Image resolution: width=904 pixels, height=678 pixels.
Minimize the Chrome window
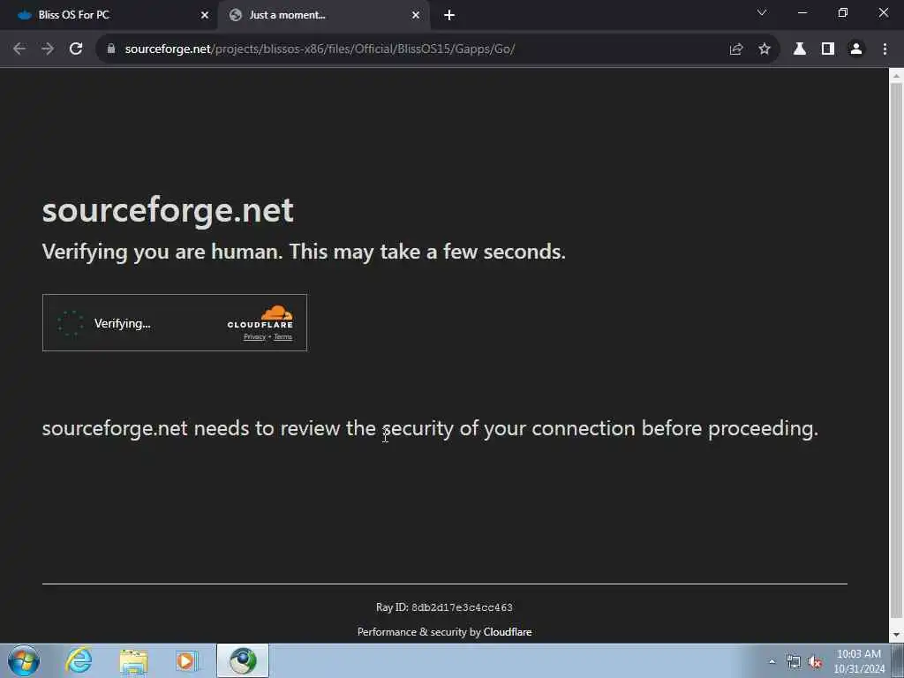(x=802, y=12)
